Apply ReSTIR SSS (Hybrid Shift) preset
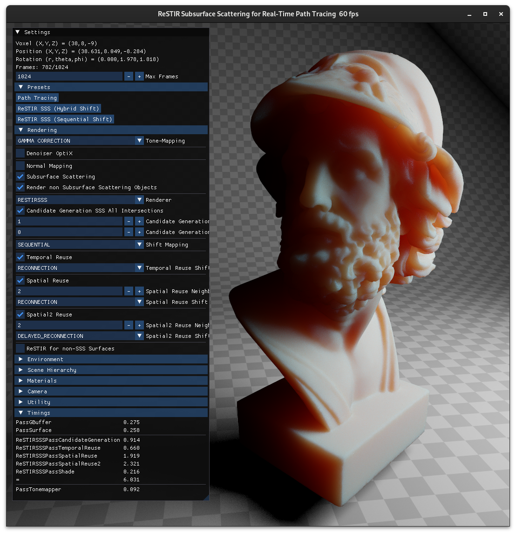The width and height of the screenshot is (516, 534). pos(58,109)
